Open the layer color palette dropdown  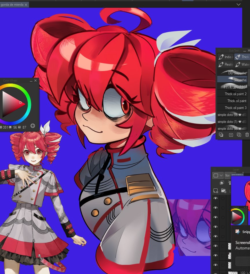218,175
